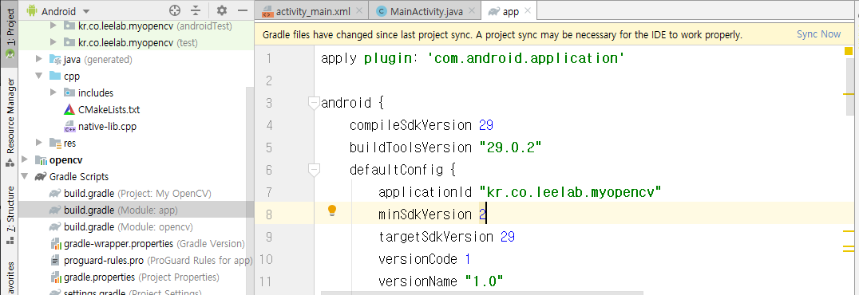Expand kr.co.leelab.myopencv (androidTest) package
The width and height of the screenshot is (859, 295).
53,26
